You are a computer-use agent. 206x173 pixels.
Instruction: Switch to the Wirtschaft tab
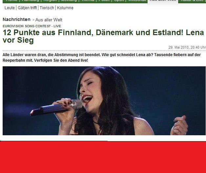tap(137, 1)
